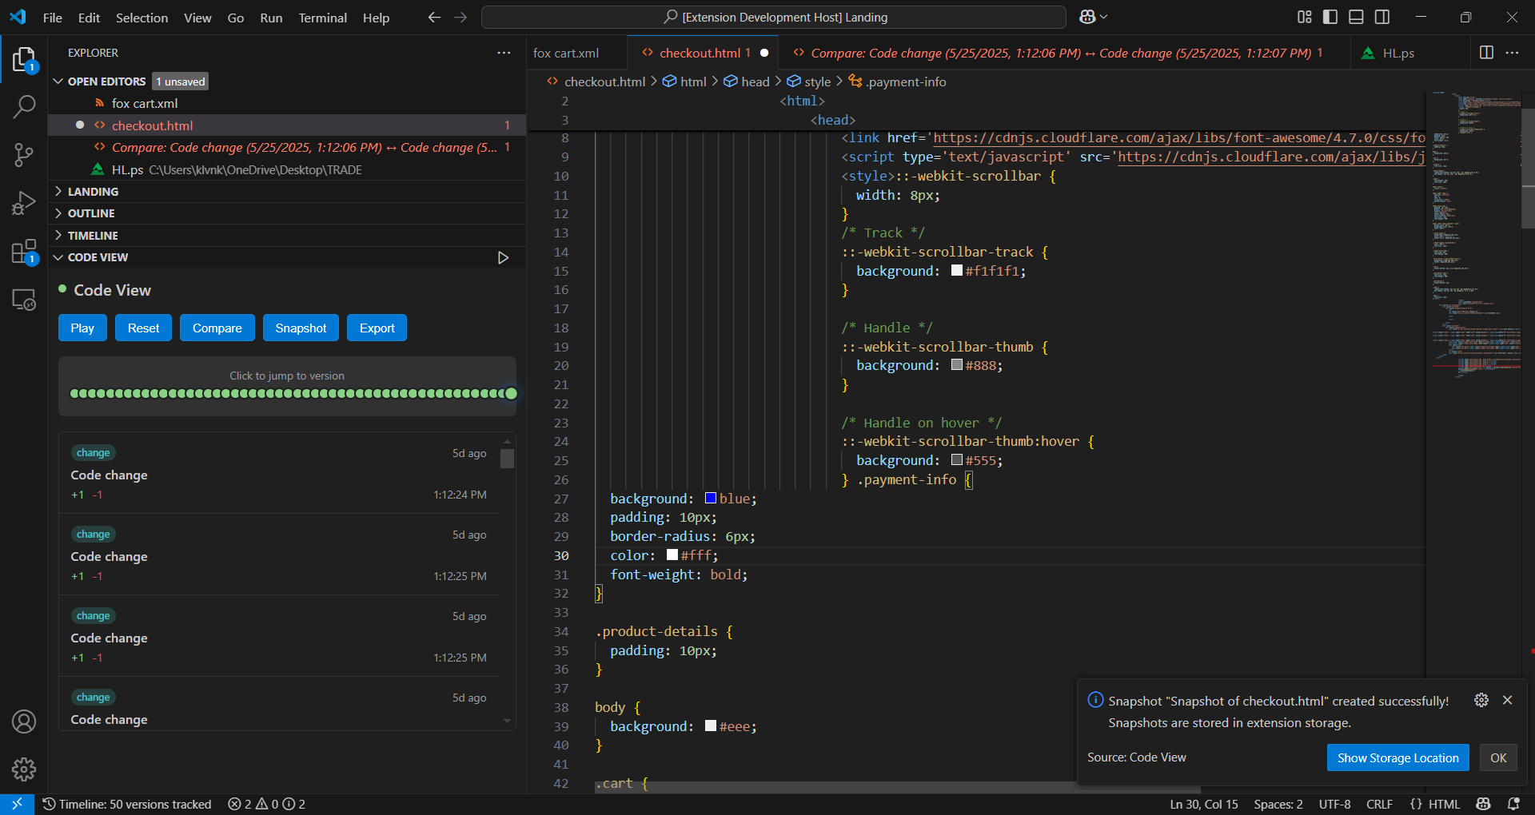Open the Manage gear in activity bar
This screenshot has width=1535, height=815.
[x=24, y=769]
